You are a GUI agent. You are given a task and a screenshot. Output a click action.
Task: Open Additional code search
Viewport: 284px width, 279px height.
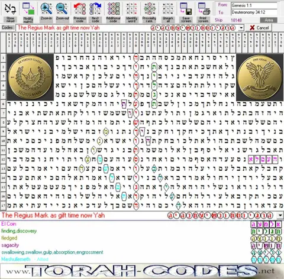point(113,9)
